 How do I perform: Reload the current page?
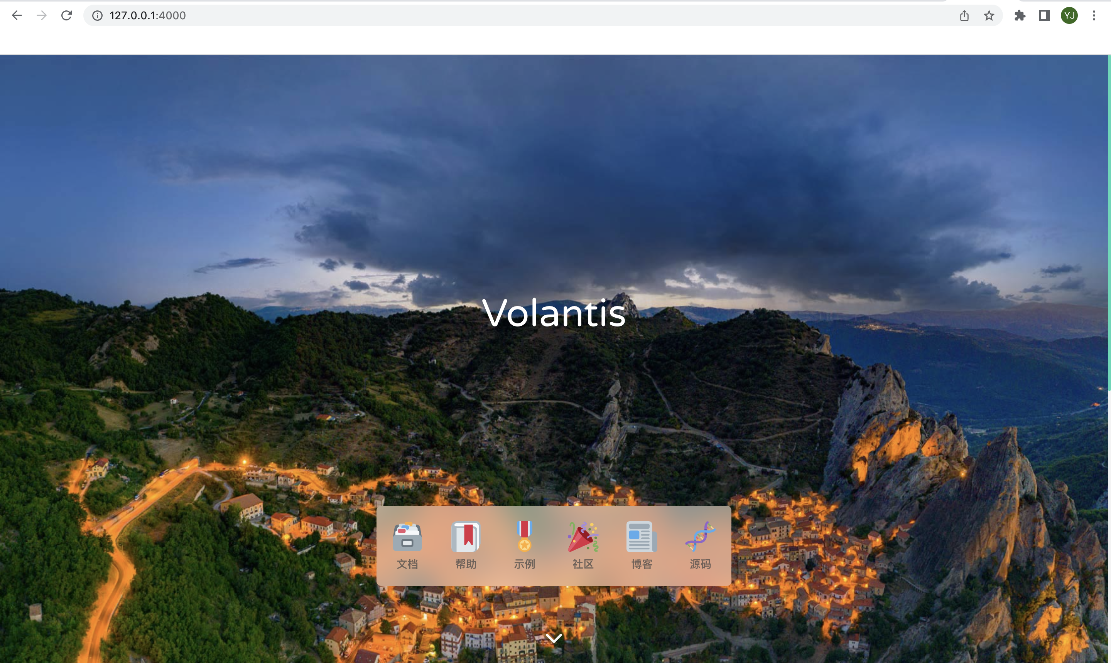pyautogui.click(x=66, y=16)
